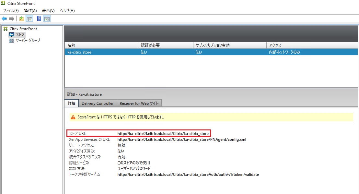The height and width of the screenshot is (194, 359).
Task: Click the Up one level folder icon
Action: point(21,18)
